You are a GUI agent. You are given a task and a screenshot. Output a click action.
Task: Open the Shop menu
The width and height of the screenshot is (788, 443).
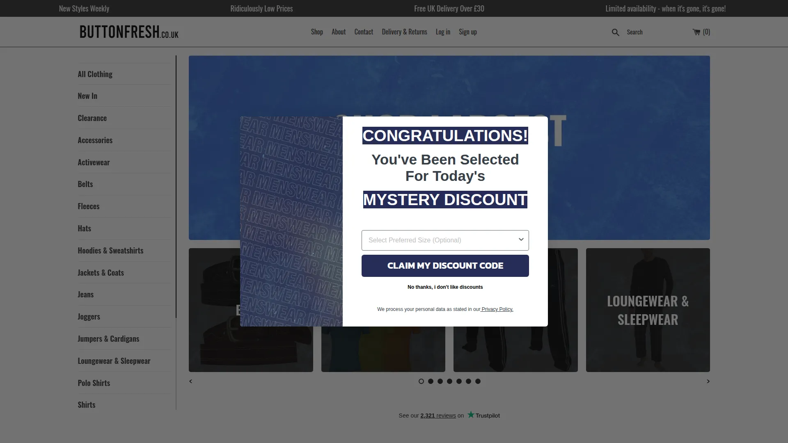pyautogui.click(x=317, y=32)
